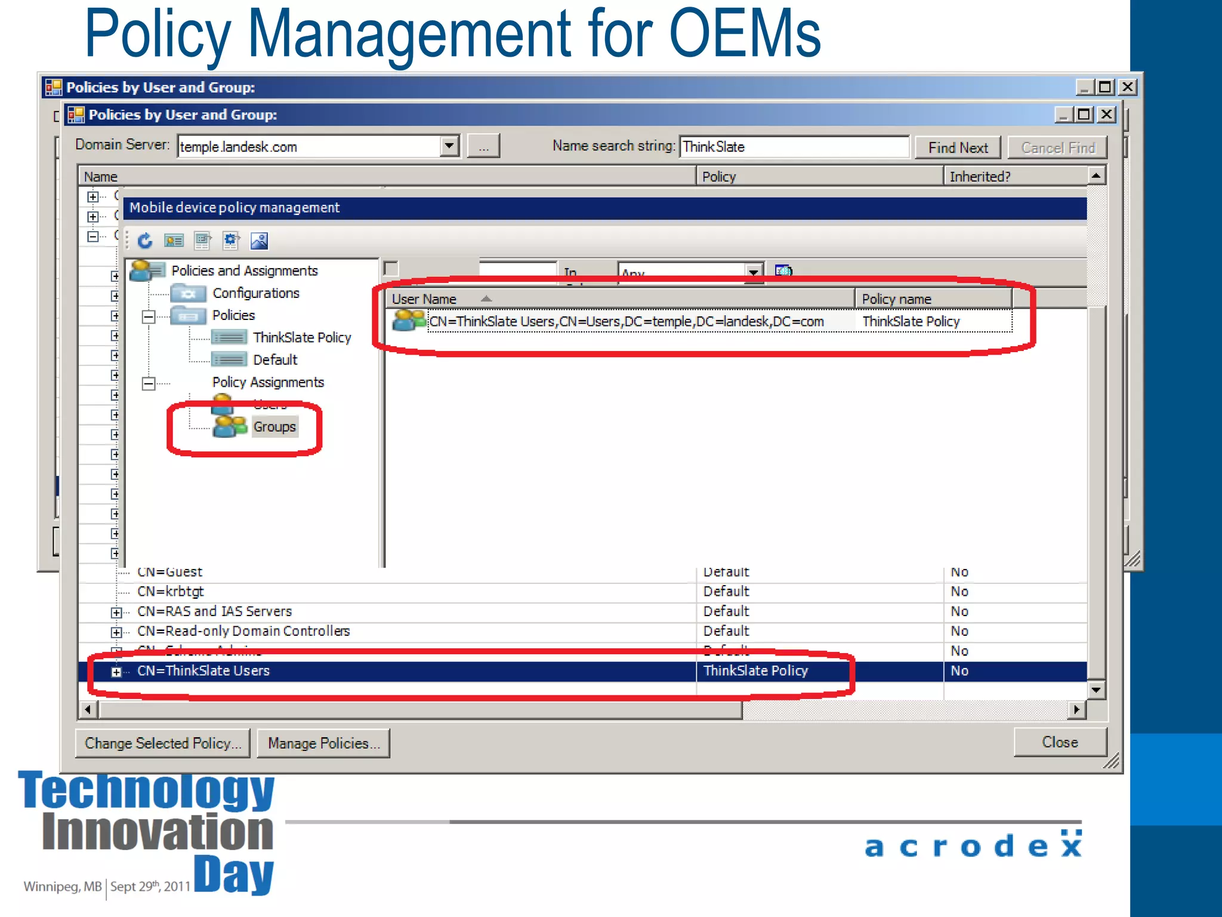Image resolution: width=1222 pixels, height=917 pixels.
Task: Toggle the checkbox above User Name column
Action: coord(391,269)
